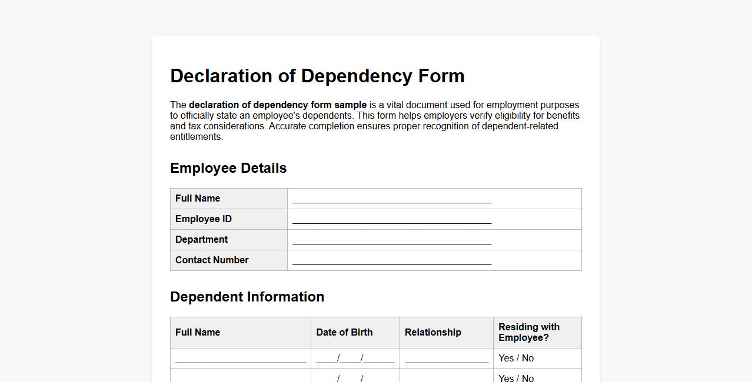The width and height of the screenshot is (752, 382).
Task: Click the bolded "declaration of dependency form sample" text
Action: [x=278, y=105]
